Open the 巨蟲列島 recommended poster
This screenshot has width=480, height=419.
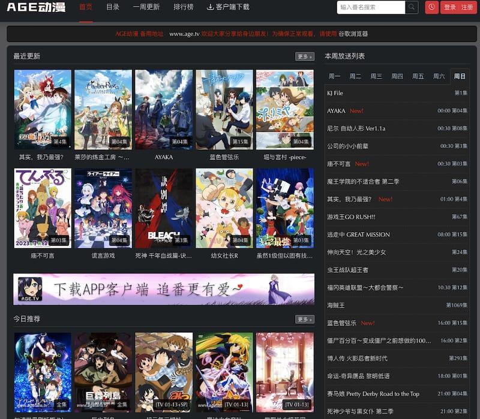click(x=103, y=372)
